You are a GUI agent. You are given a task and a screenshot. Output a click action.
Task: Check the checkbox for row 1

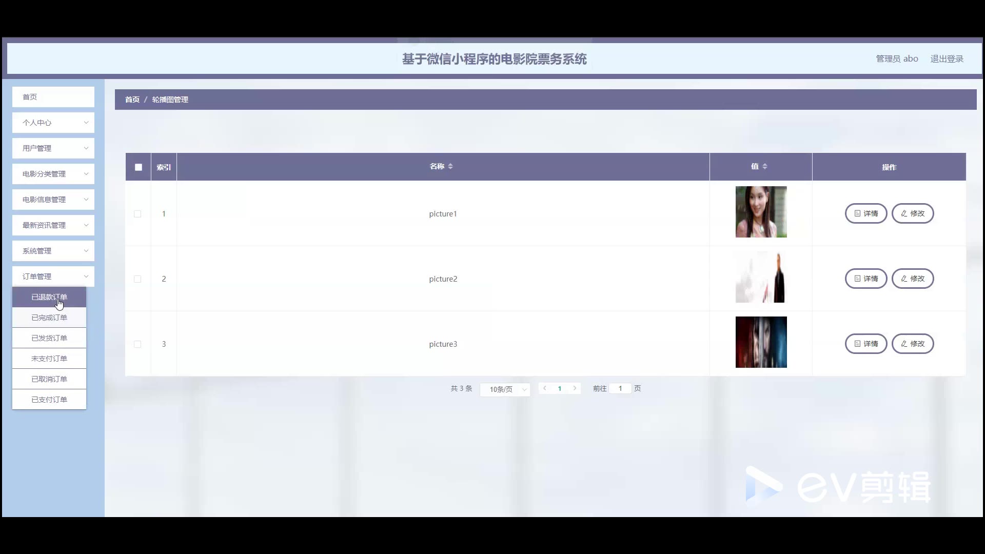137,214
